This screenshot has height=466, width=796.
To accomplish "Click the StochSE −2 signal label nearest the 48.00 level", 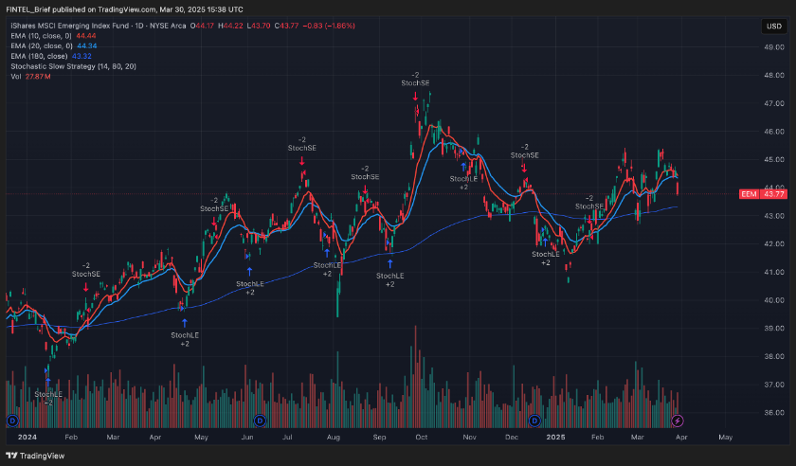I will point(415,79).
